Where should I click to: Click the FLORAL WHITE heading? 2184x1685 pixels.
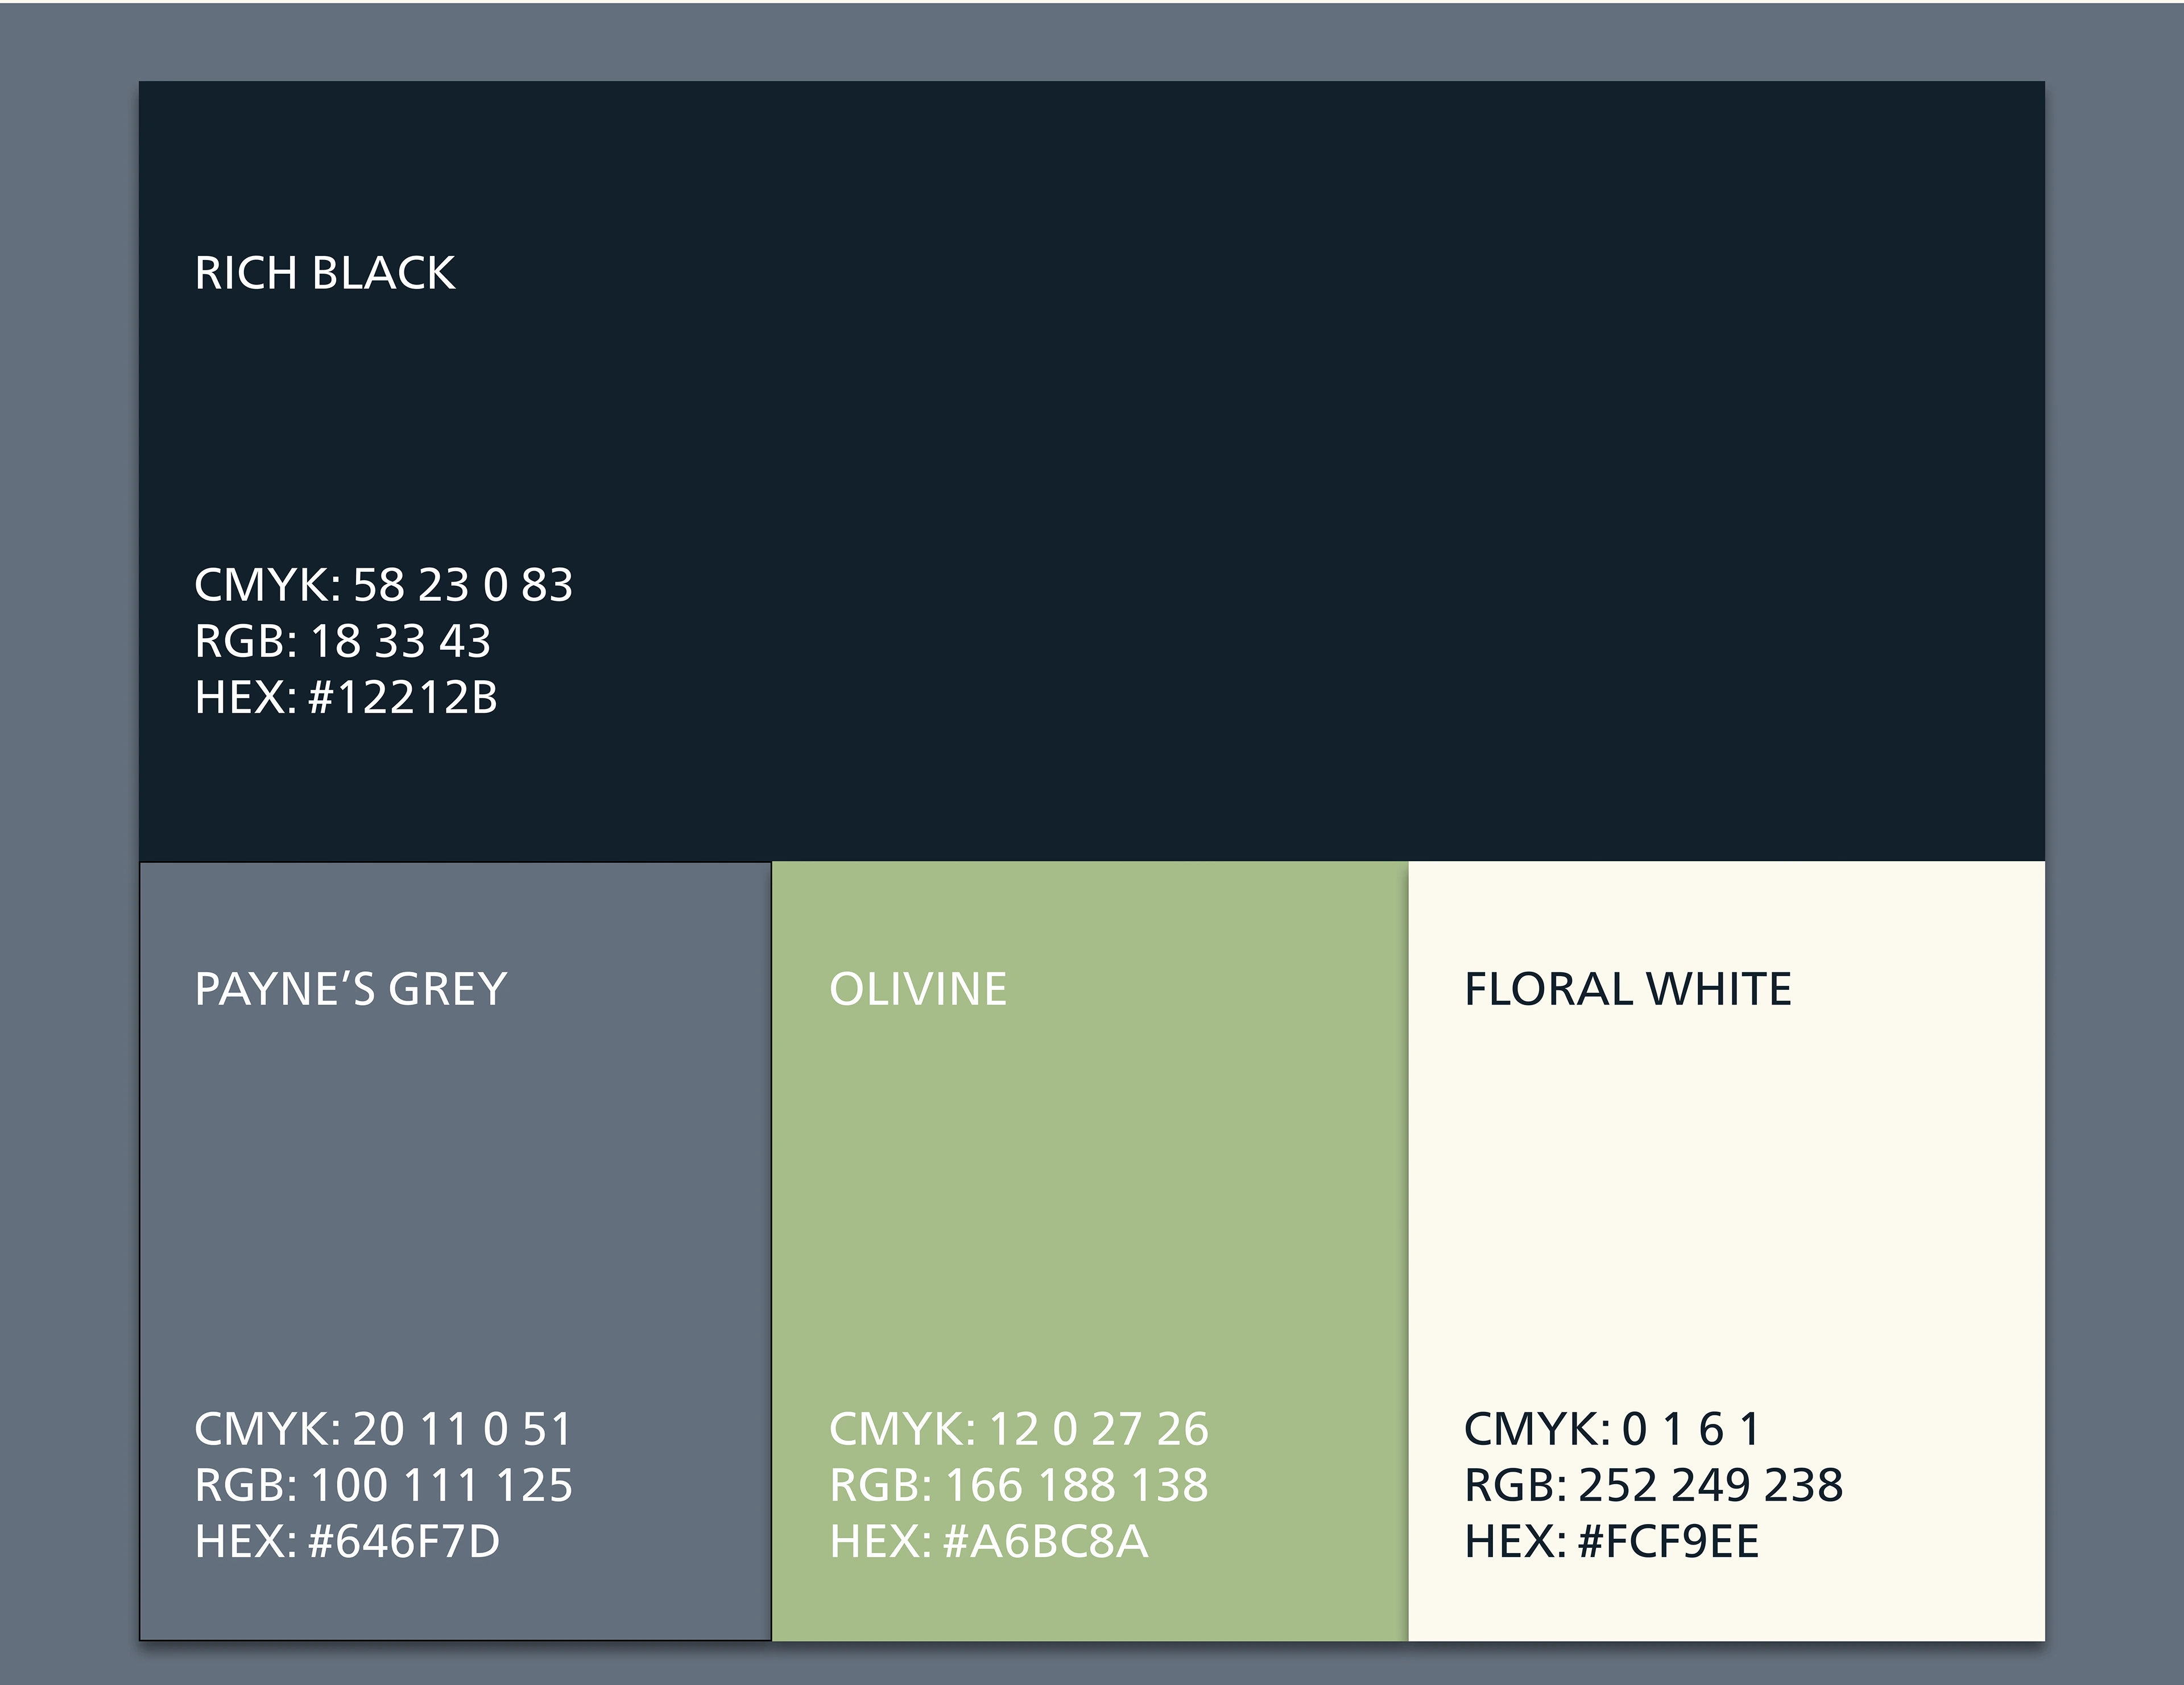pos(1628,989)
